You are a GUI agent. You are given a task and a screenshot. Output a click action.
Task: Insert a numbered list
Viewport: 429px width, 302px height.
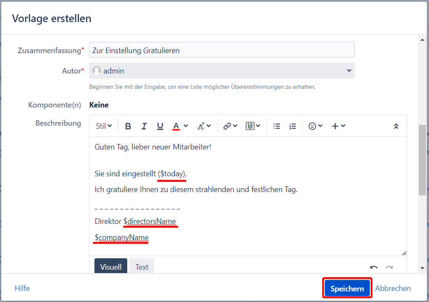292,126
